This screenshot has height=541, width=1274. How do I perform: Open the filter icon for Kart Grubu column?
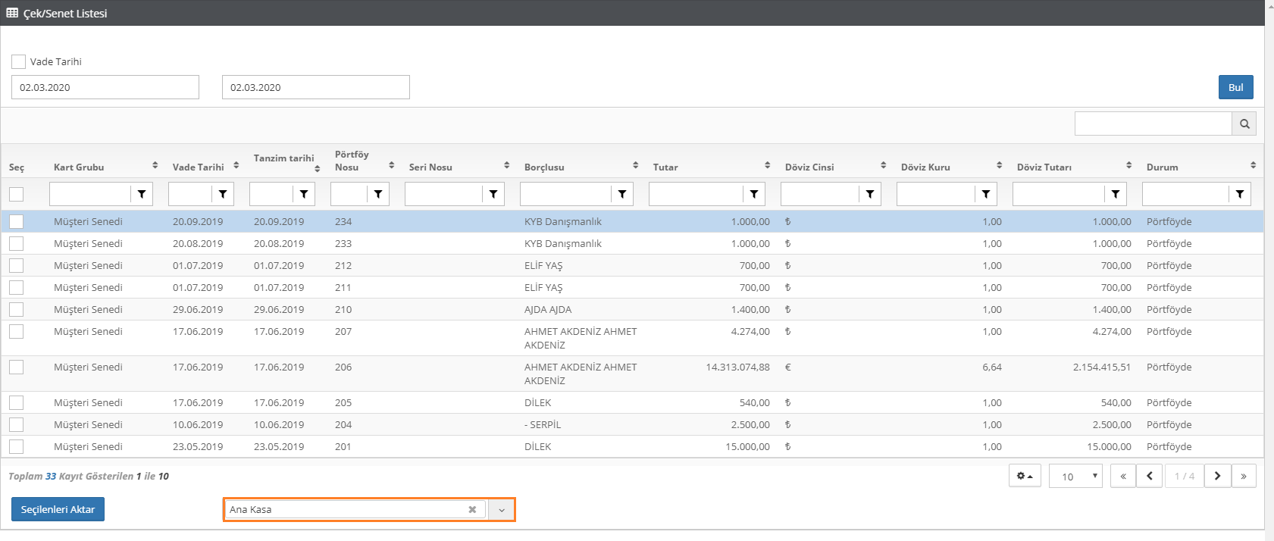pos(142,195)
